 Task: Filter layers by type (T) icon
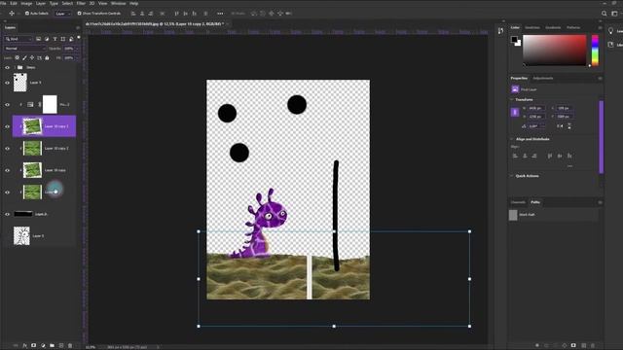coord(55,39)
